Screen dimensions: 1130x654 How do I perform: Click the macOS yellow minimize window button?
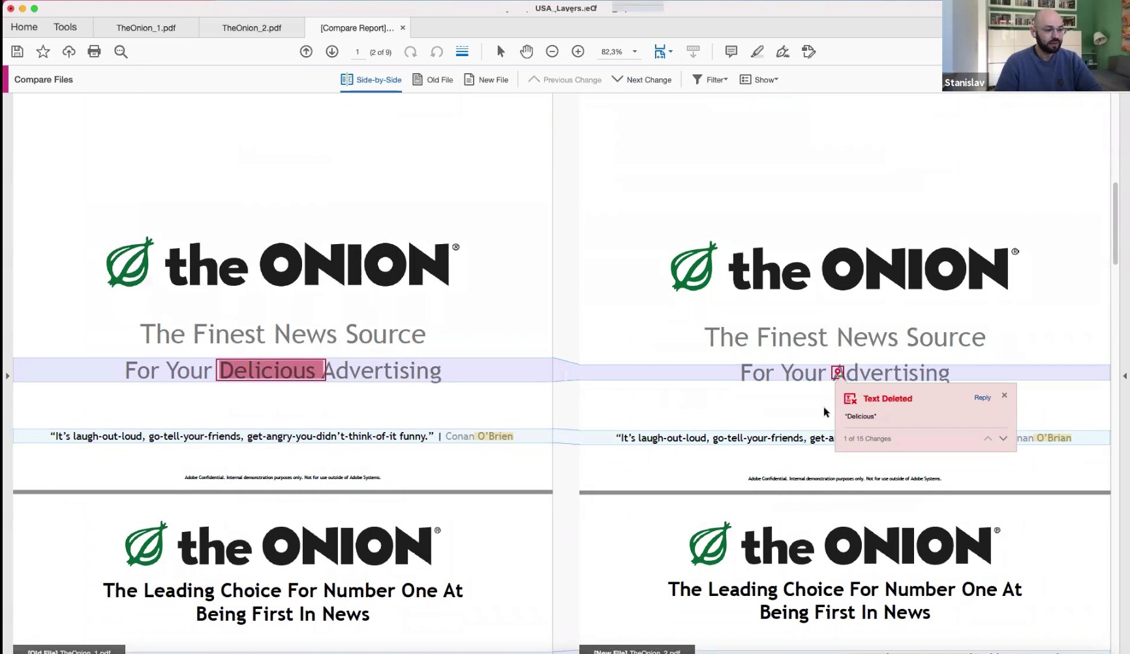[23, 8]
